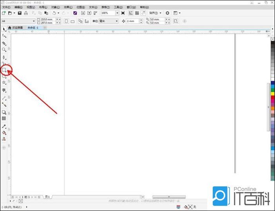Click the Undo arrow icon
275x211 pixels.
pyautogui.click(x=54, y=13)
